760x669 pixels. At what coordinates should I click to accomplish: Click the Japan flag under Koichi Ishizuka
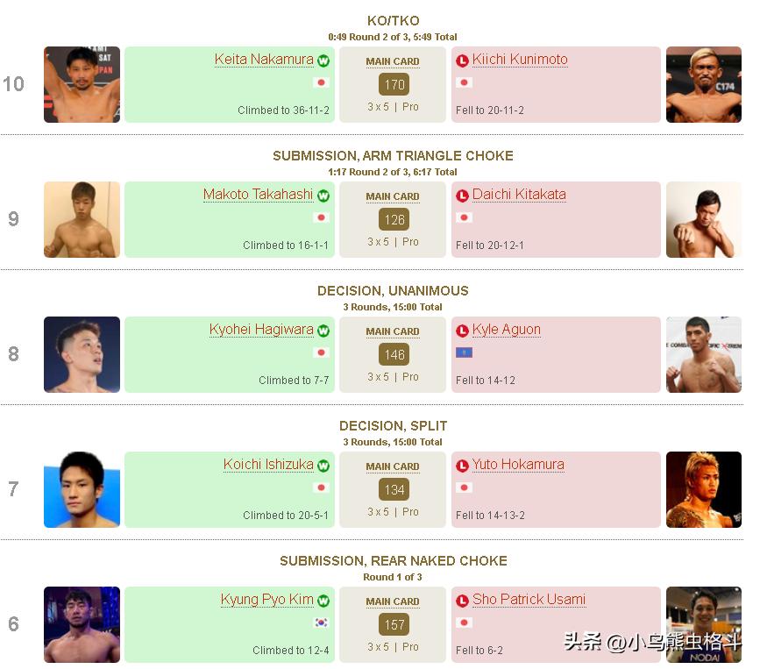[321, 488]
